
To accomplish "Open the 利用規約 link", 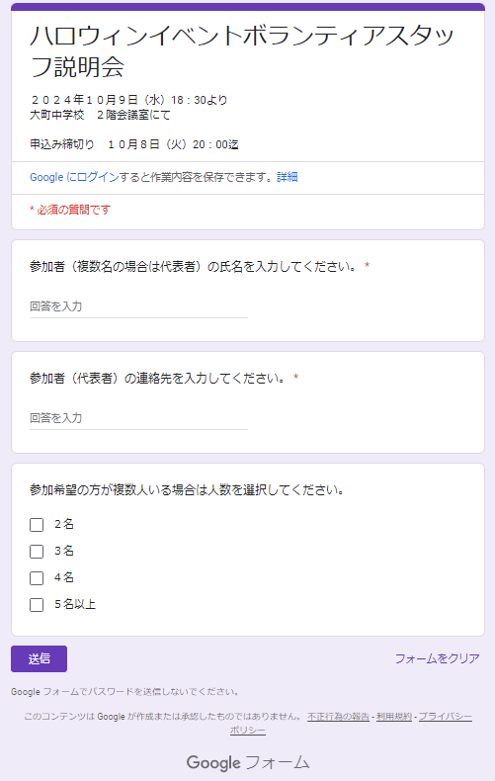I will 394,717.
